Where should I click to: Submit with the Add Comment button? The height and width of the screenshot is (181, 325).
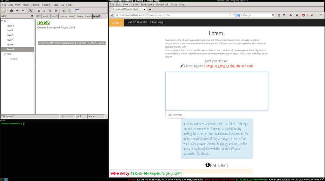click(175, 115)
